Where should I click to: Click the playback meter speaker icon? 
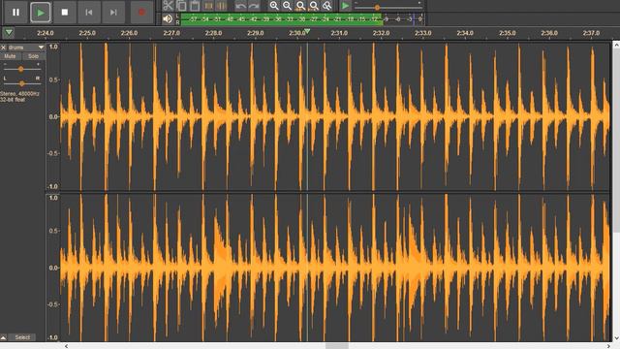[x=168, y=18]
